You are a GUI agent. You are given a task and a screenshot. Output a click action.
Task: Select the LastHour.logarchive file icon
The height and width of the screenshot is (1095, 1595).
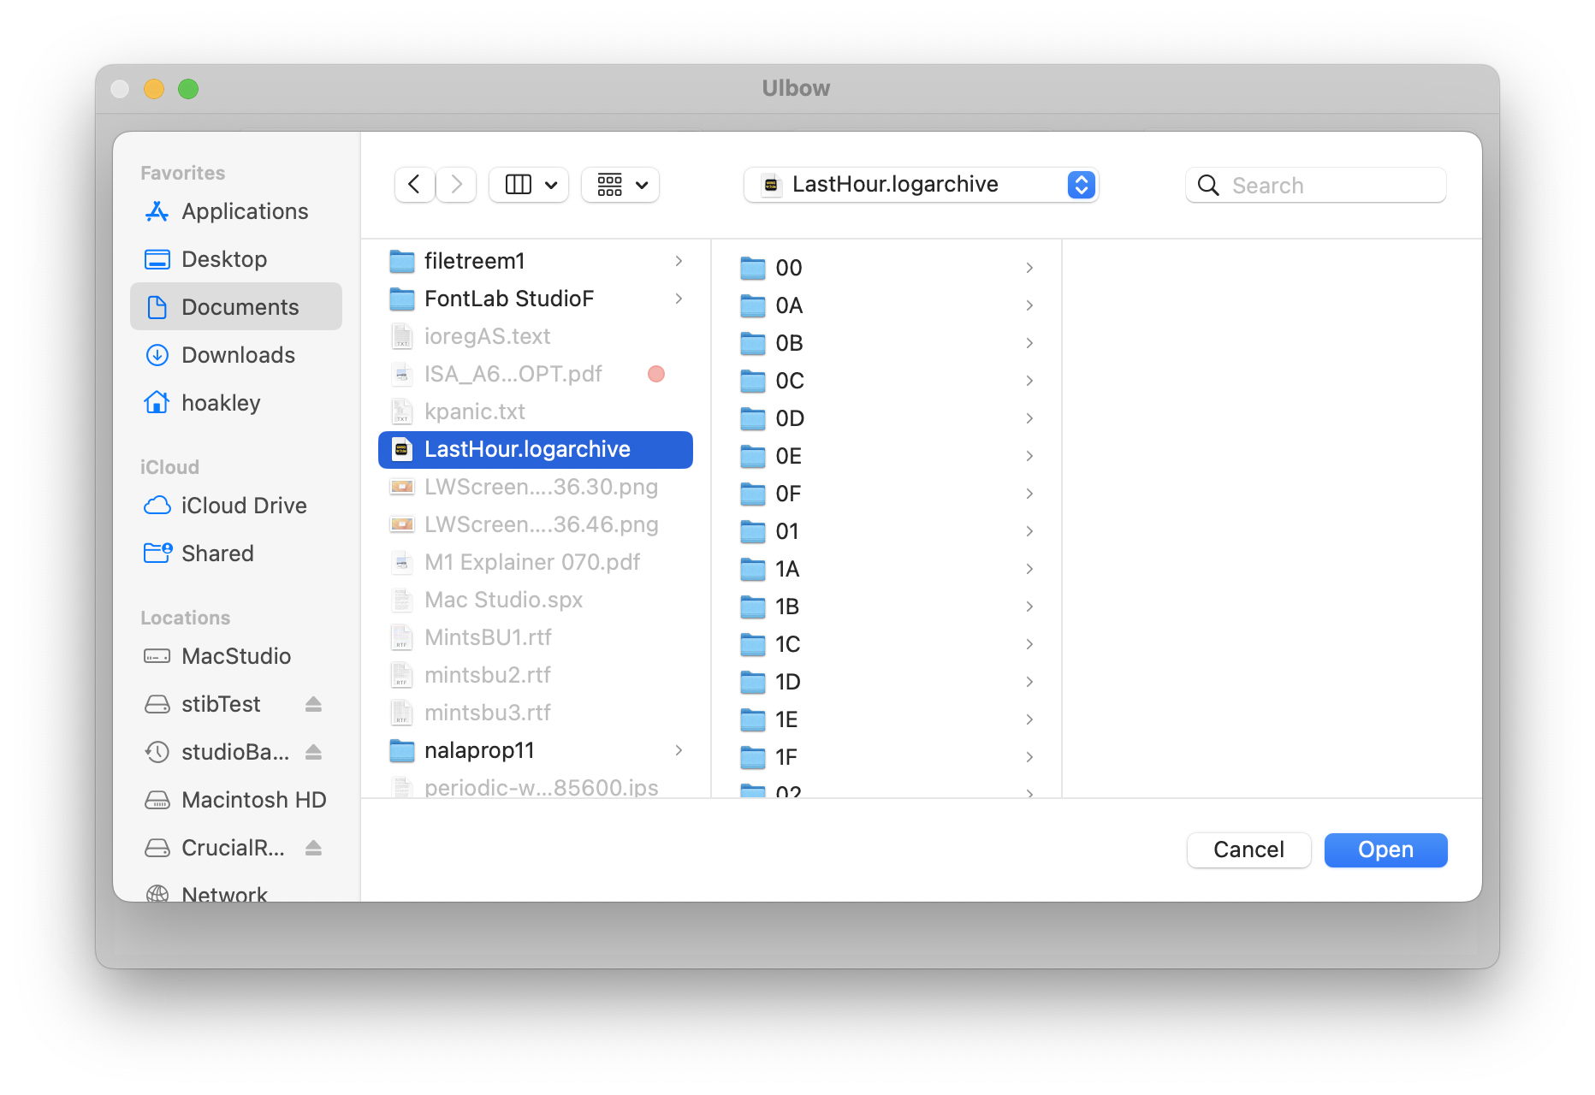point(401,450)
